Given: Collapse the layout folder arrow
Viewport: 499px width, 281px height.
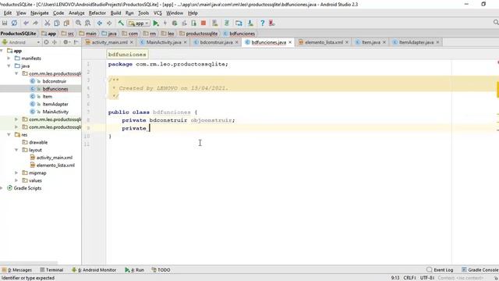Looking at the screenshot, I should point(16,150).
